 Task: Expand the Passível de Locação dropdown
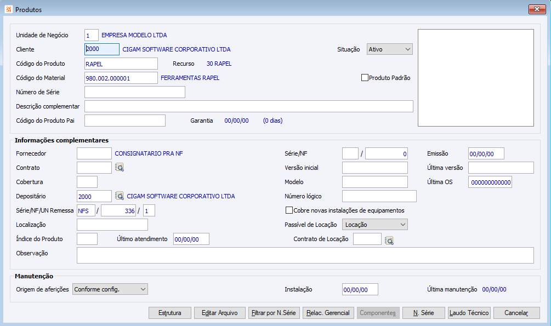pyautogui.click(x=375, y=225)
